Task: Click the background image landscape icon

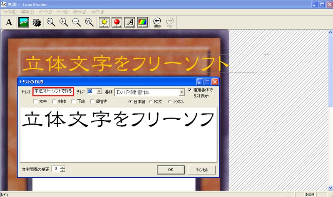Action: [x=24, y=22]
